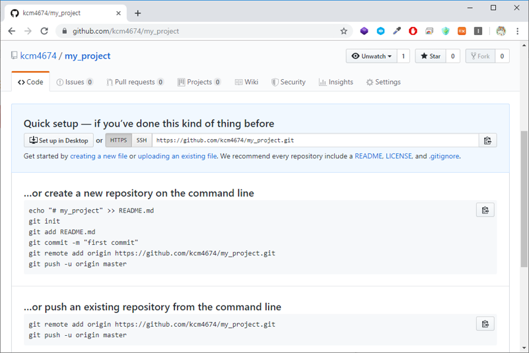View the Insights tab
The height and width of the screenshot is (353, 529).
click(336, 82)
